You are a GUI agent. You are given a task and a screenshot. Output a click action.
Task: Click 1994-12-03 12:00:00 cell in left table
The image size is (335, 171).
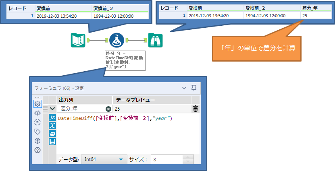pos(120,16)
